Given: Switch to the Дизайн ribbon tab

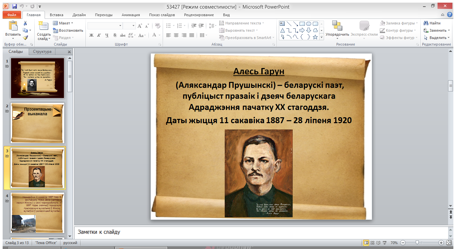Looking at the screenshot, I should coord(79,15).
